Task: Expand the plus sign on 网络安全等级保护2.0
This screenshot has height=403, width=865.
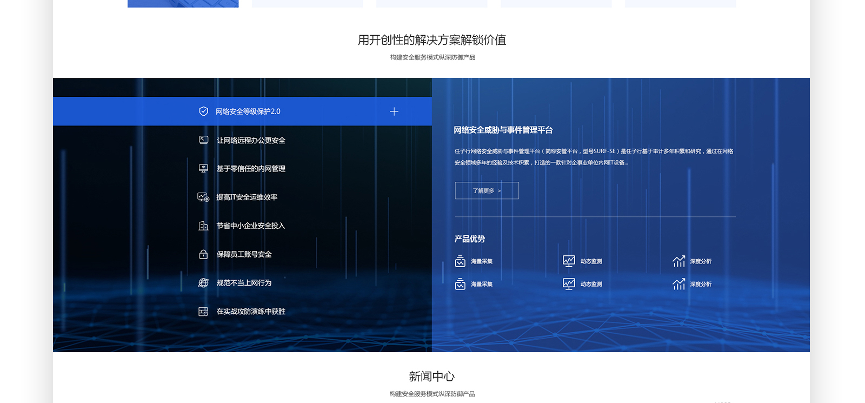Action: [x=394, y=111]
